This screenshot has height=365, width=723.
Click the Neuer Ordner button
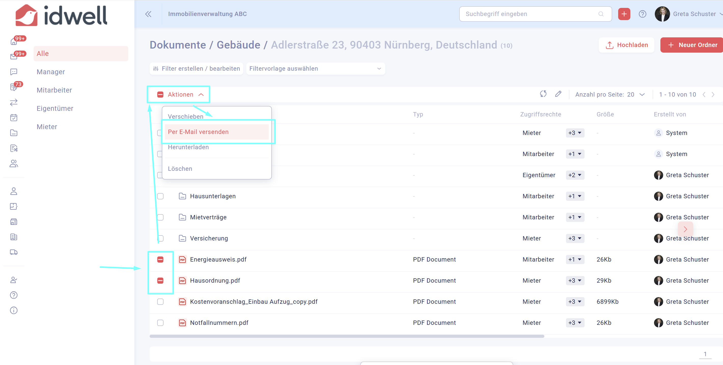[x=692, y=45]
